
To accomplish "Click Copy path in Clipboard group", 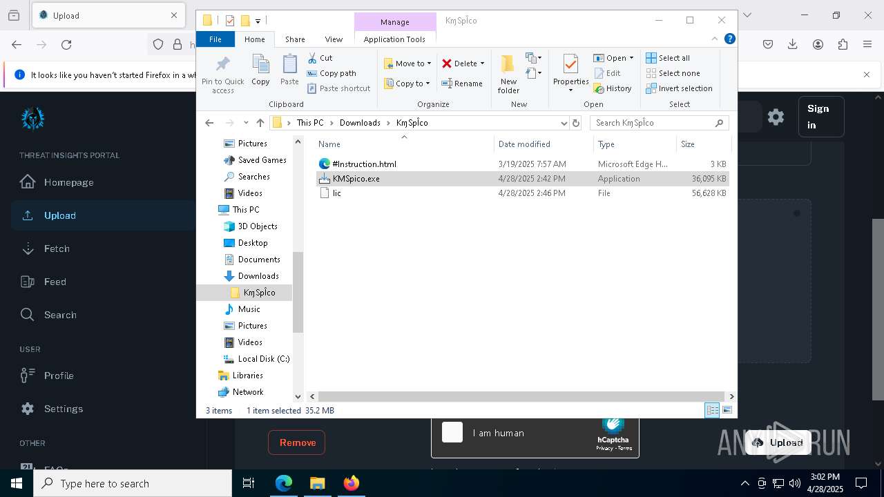I will pyautogui.click(x=331, y=73).
